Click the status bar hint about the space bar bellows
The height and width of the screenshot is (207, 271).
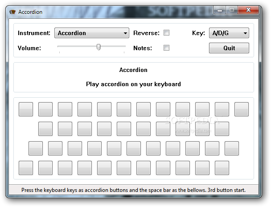pos(133,190)
